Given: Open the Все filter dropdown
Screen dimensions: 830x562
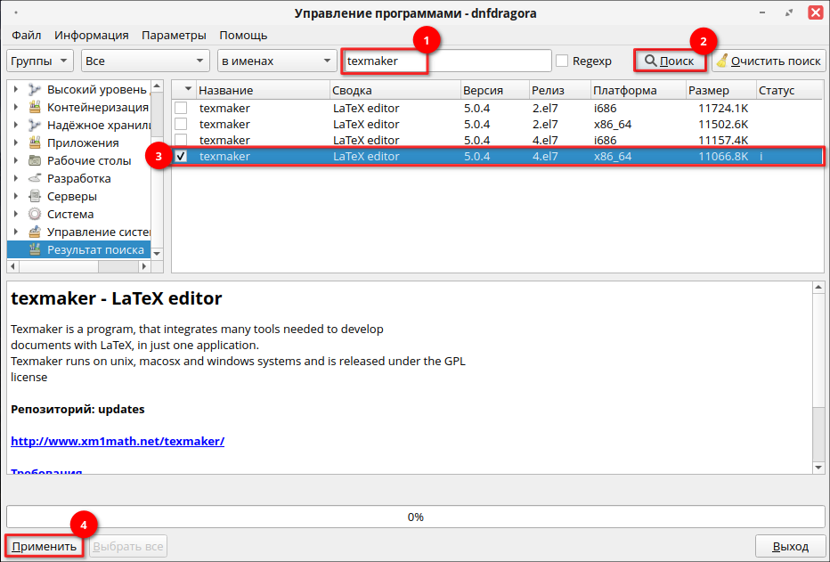Looking at the screenshot, I should [144, 61].
